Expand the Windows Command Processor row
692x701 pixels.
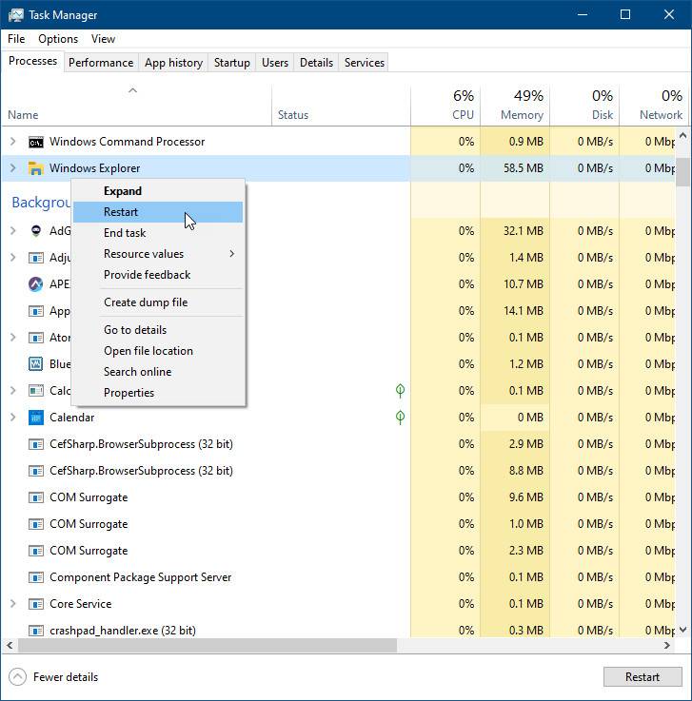coord(13,142)
